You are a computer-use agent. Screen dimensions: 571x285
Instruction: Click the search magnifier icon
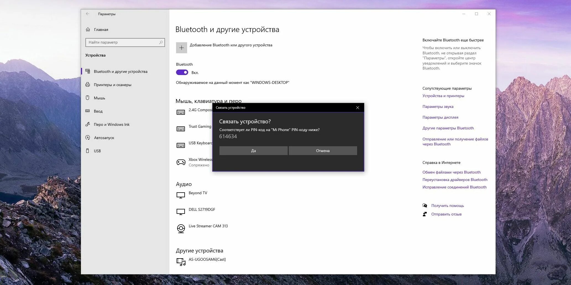pyautogui.click(x=161, y=42)
